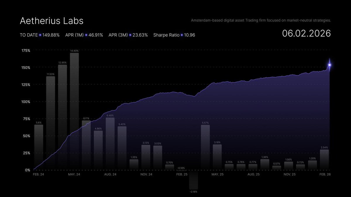Viewport: 351px width, 197px height.
Task: Click the 5.40% bar value label
Action: tap(122, 124)
